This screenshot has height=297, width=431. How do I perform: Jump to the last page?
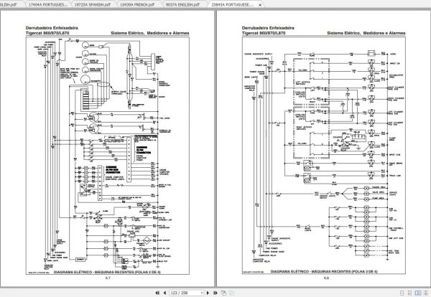click(x=215, y=293)
